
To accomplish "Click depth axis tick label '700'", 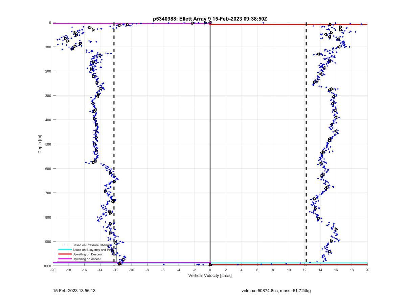I will [x=48, y=193].
